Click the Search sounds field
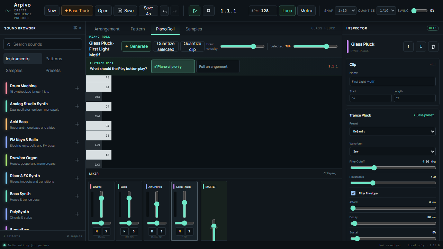443x249 pixels. [x=43, y=44]
